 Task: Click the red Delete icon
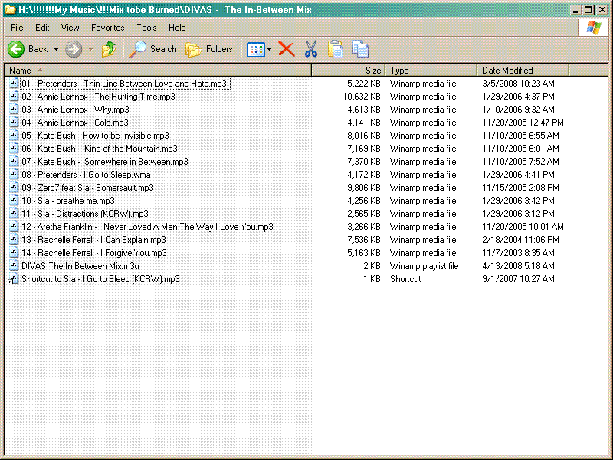(x=286, y=49)
